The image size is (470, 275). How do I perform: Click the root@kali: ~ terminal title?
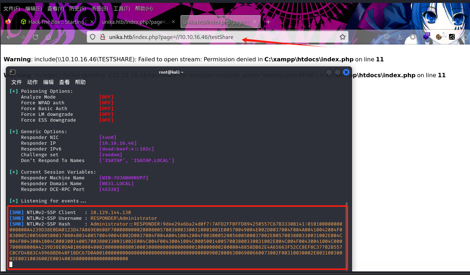[171, 72]
